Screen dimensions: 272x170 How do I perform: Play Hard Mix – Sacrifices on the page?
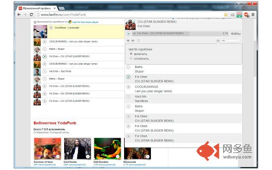[45, 71]
